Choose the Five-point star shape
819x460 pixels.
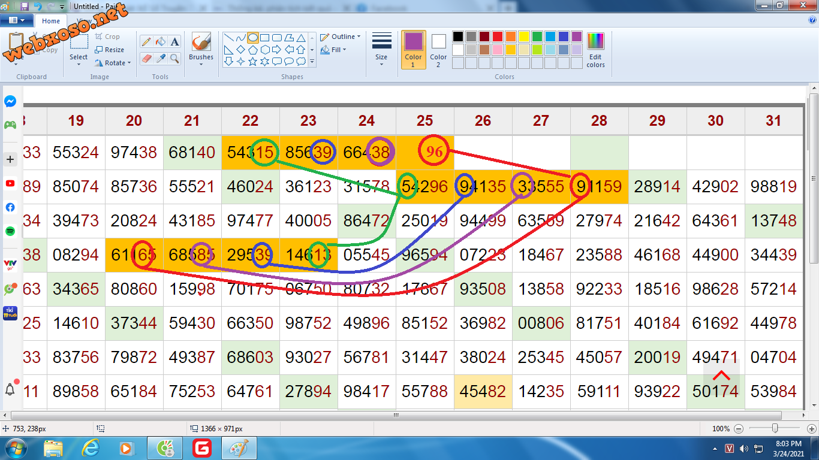point(253,61)
